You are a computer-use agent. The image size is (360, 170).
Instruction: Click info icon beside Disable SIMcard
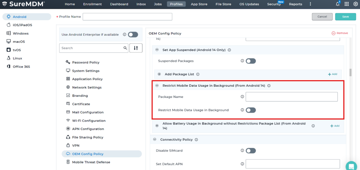(x=242, y=150)
